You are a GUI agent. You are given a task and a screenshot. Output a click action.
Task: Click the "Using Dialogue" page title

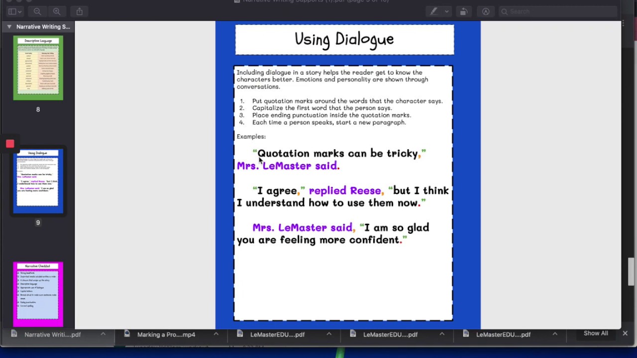(344, 39)
